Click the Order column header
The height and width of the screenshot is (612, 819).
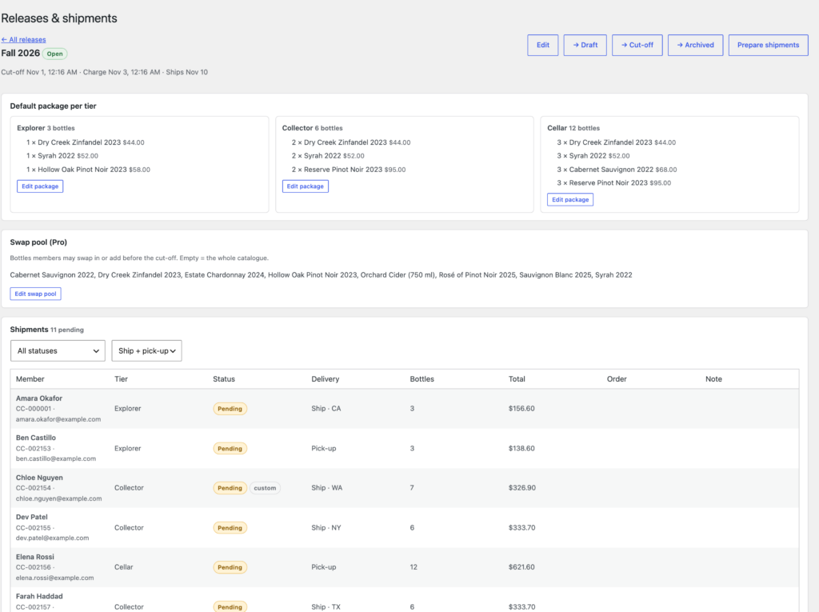pos(617,379)
